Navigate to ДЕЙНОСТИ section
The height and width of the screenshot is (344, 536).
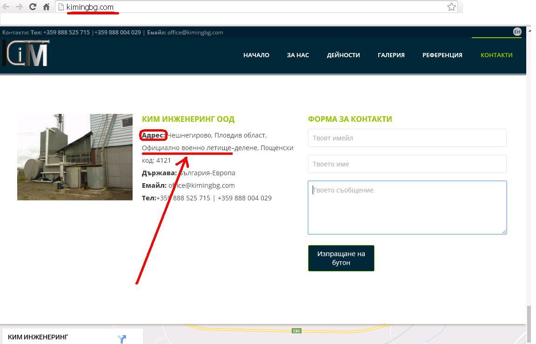343,55
